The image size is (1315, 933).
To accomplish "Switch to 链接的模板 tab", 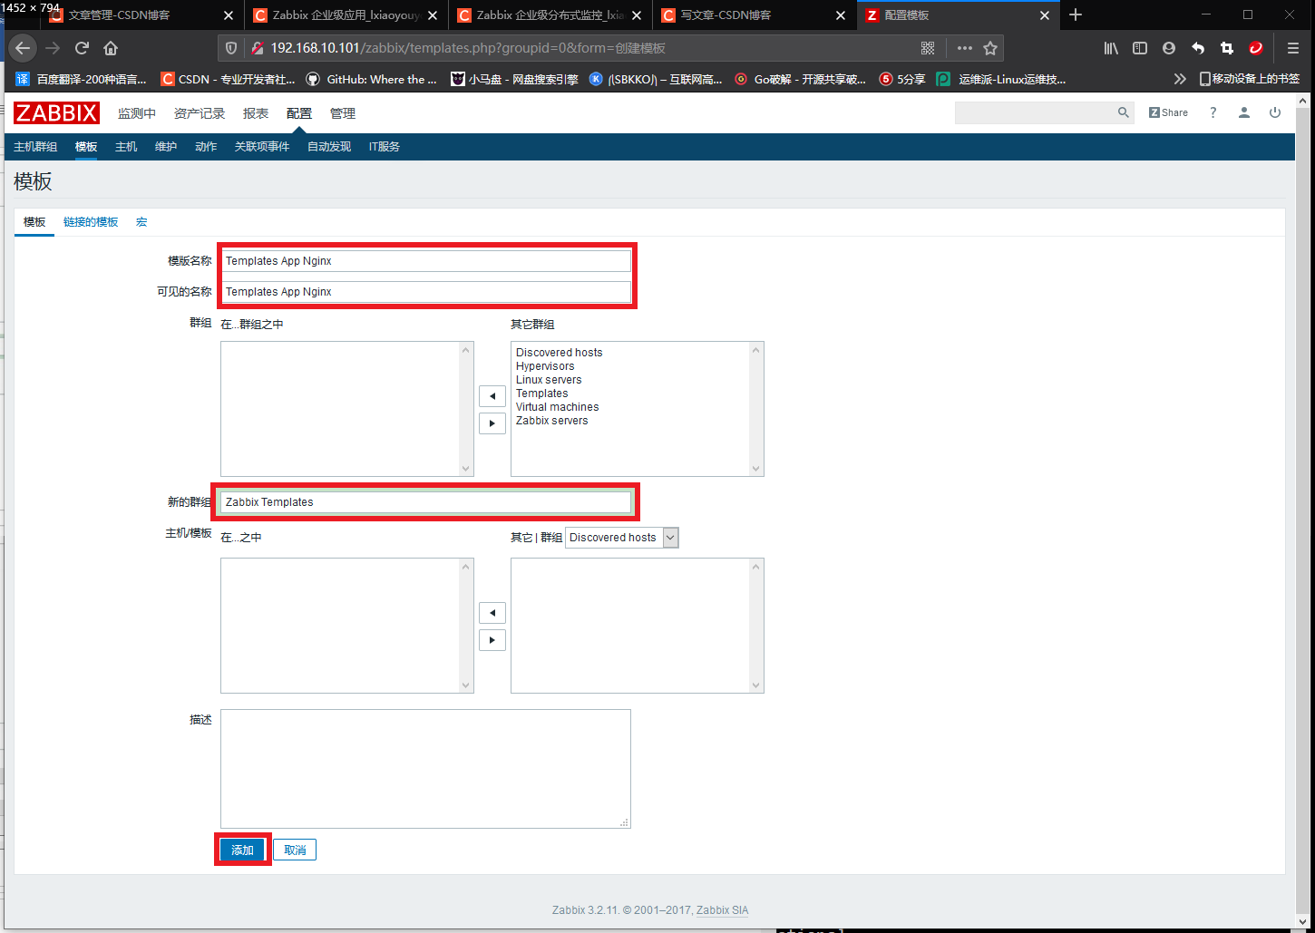I will coord(91,222).
